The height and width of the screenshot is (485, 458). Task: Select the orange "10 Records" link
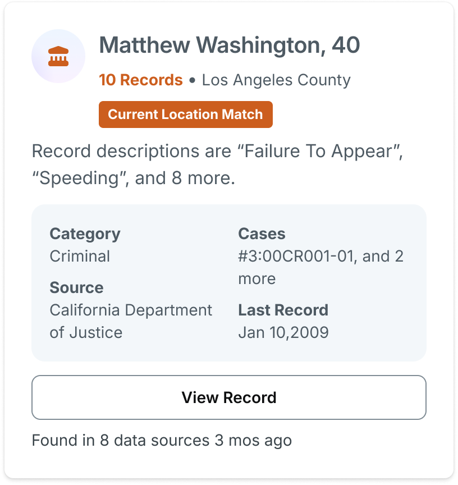tap(141, 80)
